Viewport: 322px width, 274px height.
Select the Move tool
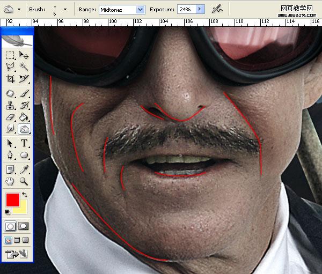[24, 55]
